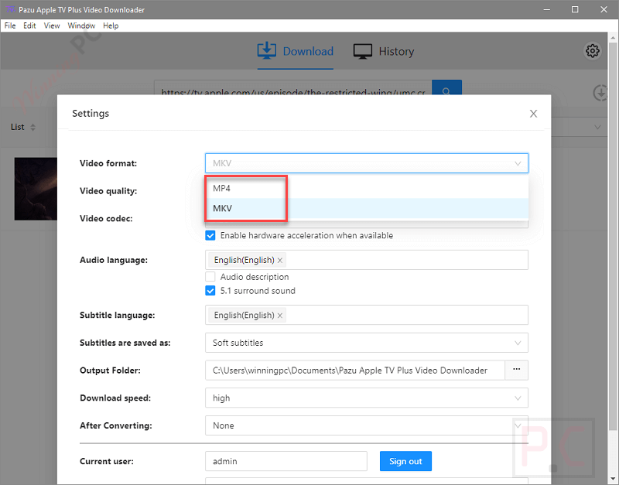This screenshot has height=485, width=619.
Task: Click the Sign out button
Action: tap(405, 461)
